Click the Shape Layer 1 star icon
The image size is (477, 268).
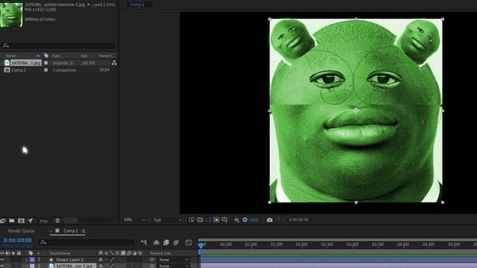click(51, 260)
